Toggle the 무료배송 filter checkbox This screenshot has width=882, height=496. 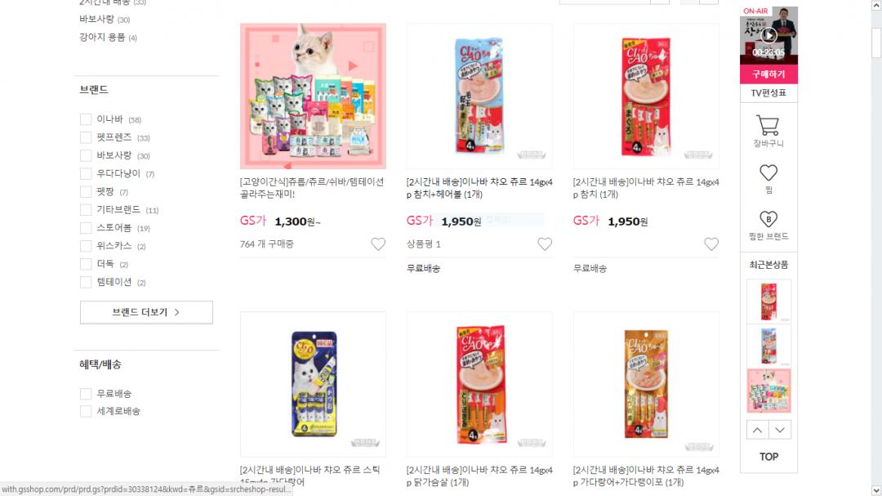(x=86, y=394)
